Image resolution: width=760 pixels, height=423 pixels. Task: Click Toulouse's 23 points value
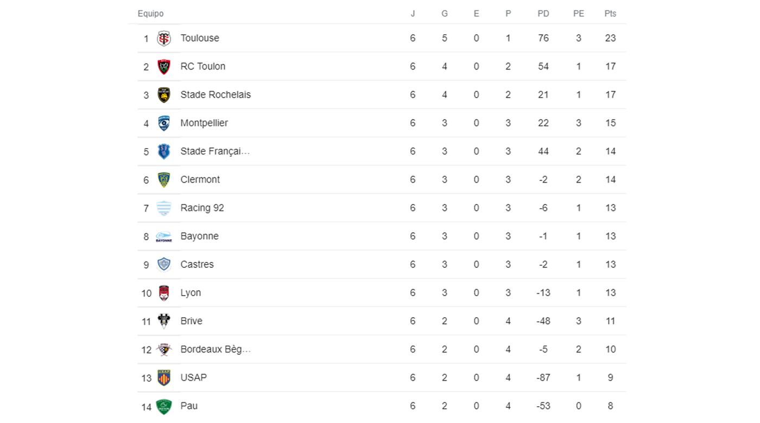click(610, 38)
